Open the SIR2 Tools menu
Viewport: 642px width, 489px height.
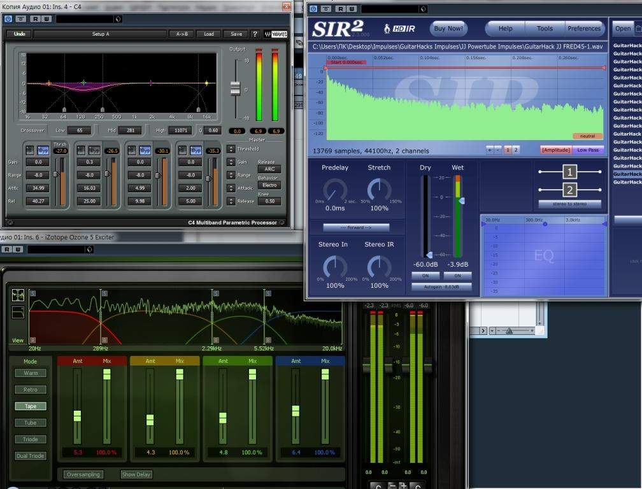[545, 29]
